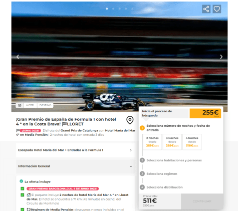Click the La oferta incluye green circle icon
This screenshot has height=211, width=238.
pos(21,181)
